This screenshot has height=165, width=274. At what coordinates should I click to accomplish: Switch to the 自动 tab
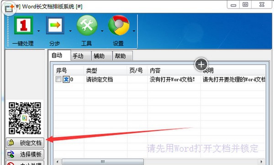59,56
